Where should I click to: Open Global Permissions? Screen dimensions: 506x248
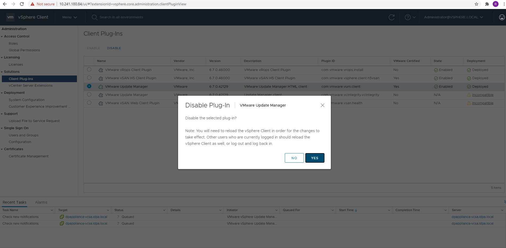coord(24,50)
